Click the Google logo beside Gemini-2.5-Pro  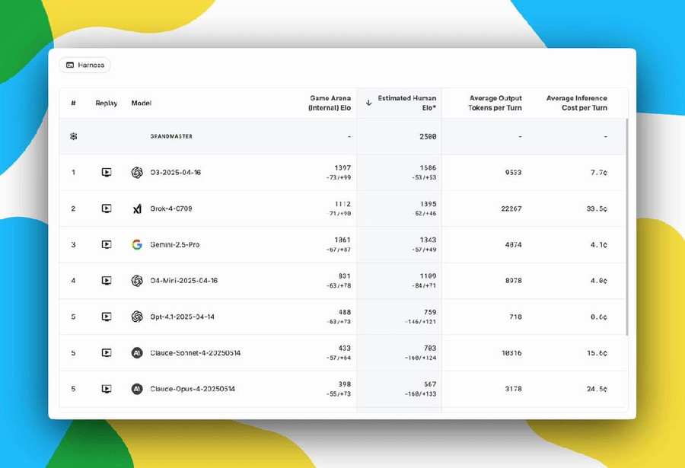[137, 245]
